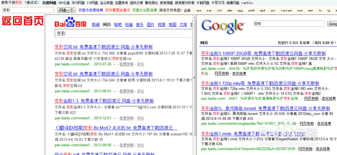Filter results by .exe file type
Image resolution: width=337 pixels, height=155 pixels.
(x=198, y=10)
